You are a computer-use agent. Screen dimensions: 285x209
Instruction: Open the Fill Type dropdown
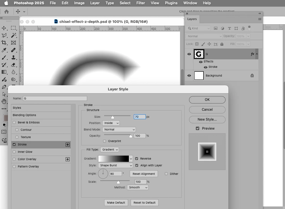click(x=110, y=149)
